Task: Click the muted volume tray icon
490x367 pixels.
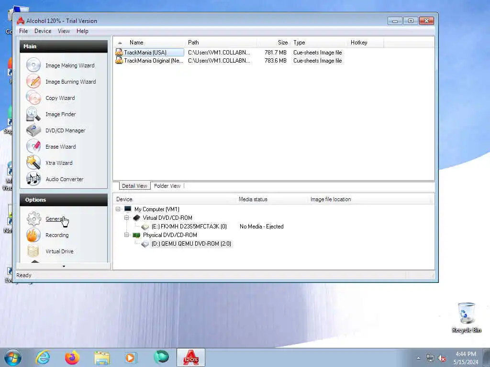Action: point(442,358)
